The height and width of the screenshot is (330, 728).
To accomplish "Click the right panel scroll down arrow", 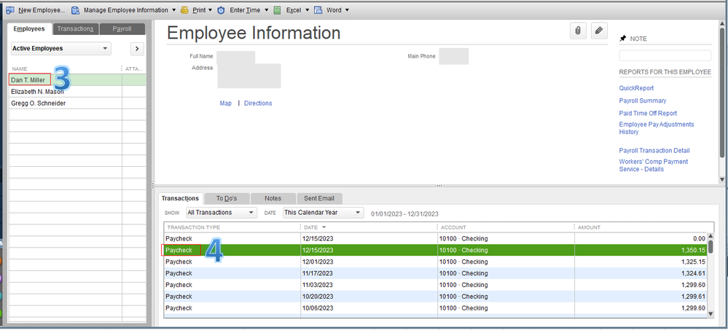I will coord(721,179).
